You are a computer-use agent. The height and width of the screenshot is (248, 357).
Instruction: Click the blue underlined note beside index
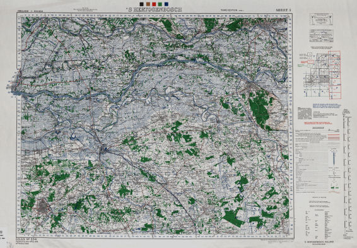[327, 105]
